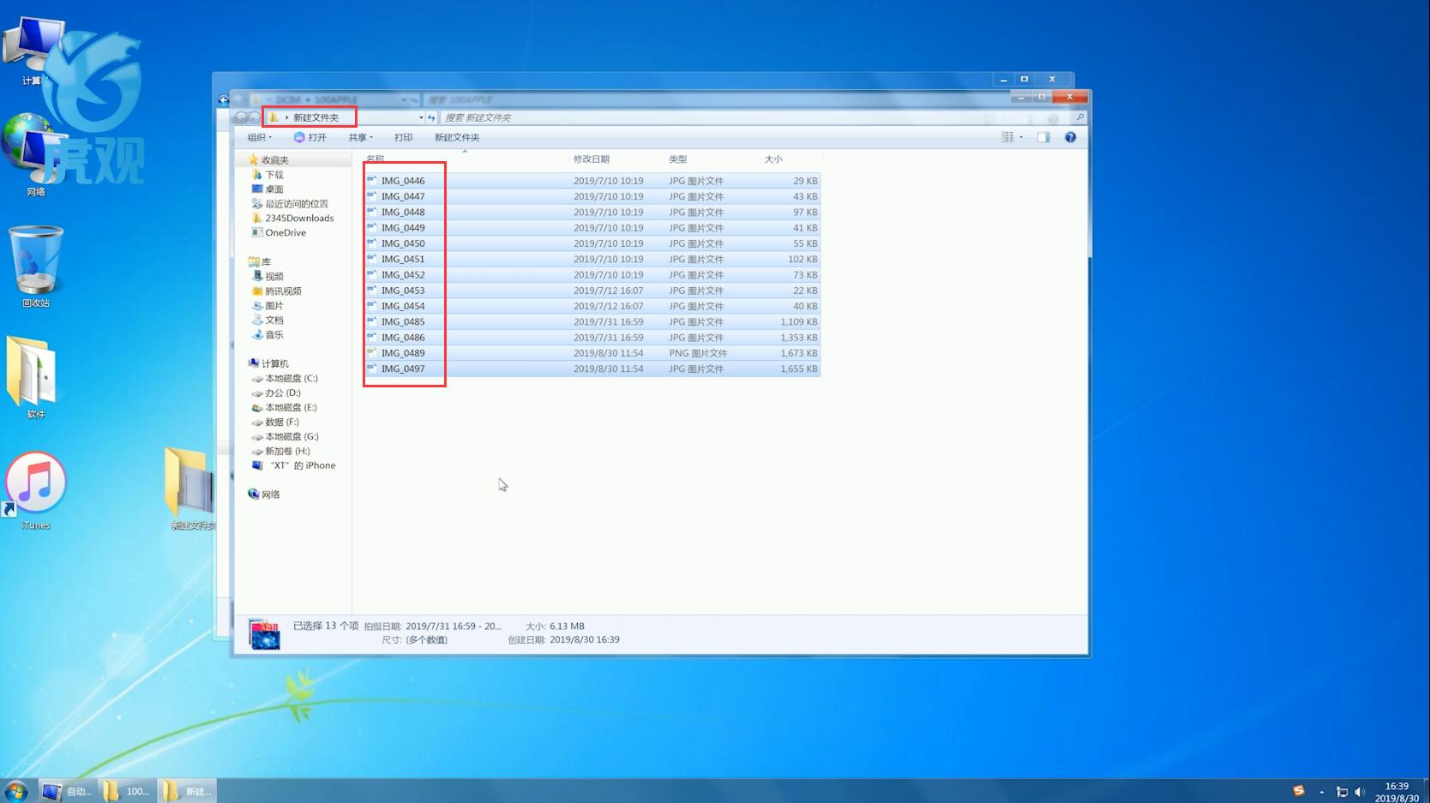Click the back navigation button
The width and height of the screenshot is (1430, 803).
click(241, 117)
